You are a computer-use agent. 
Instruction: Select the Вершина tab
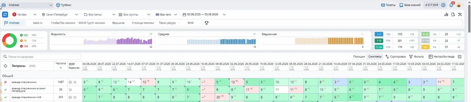click(118, 23)
